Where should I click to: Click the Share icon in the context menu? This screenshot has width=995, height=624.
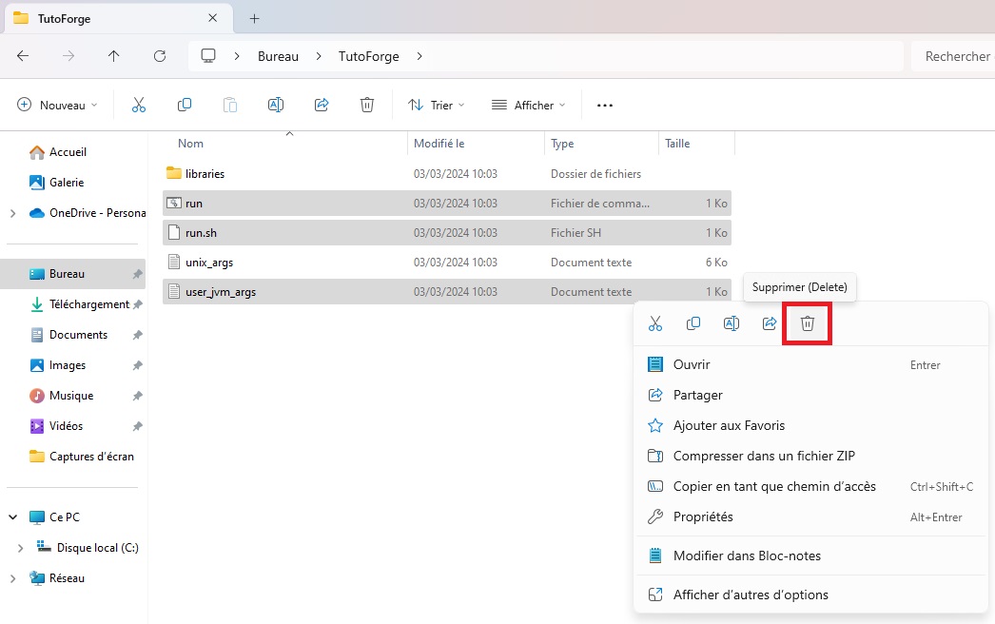(x=770, y=323)
